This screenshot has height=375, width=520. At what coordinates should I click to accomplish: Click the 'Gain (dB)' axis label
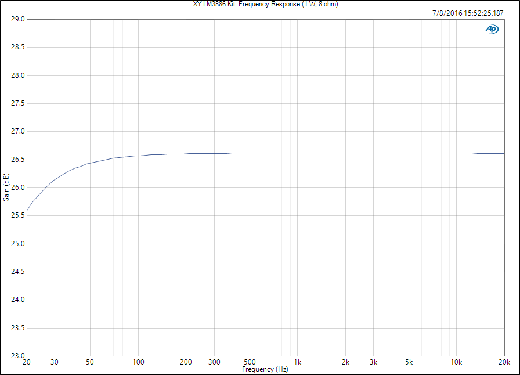tap(6, 187)
